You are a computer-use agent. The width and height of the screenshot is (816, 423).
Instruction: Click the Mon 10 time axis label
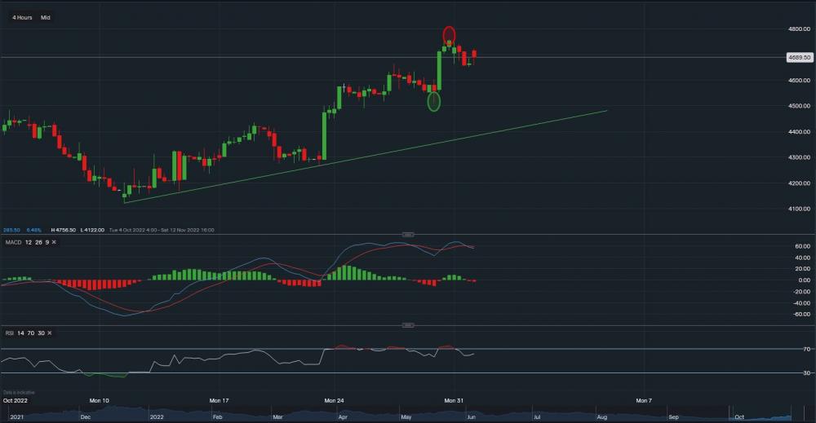point(100,401)
